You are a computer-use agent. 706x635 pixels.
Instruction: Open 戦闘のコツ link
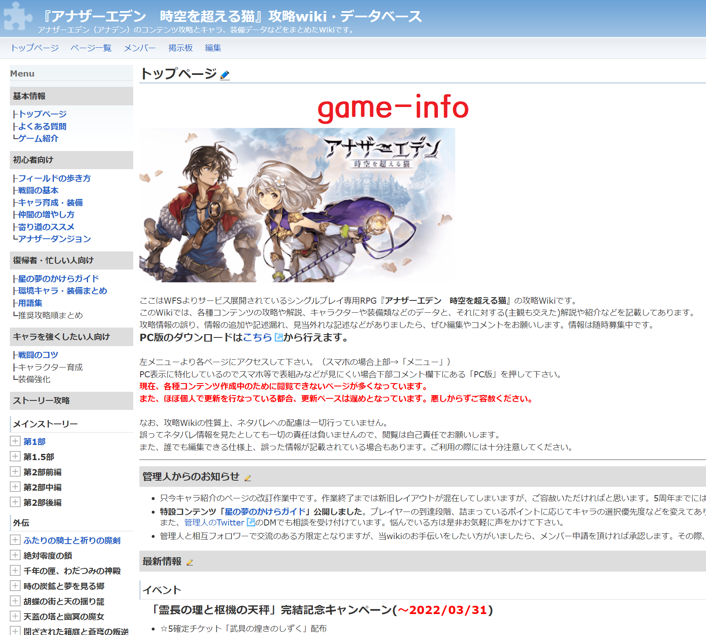click(x=38, y=355)
